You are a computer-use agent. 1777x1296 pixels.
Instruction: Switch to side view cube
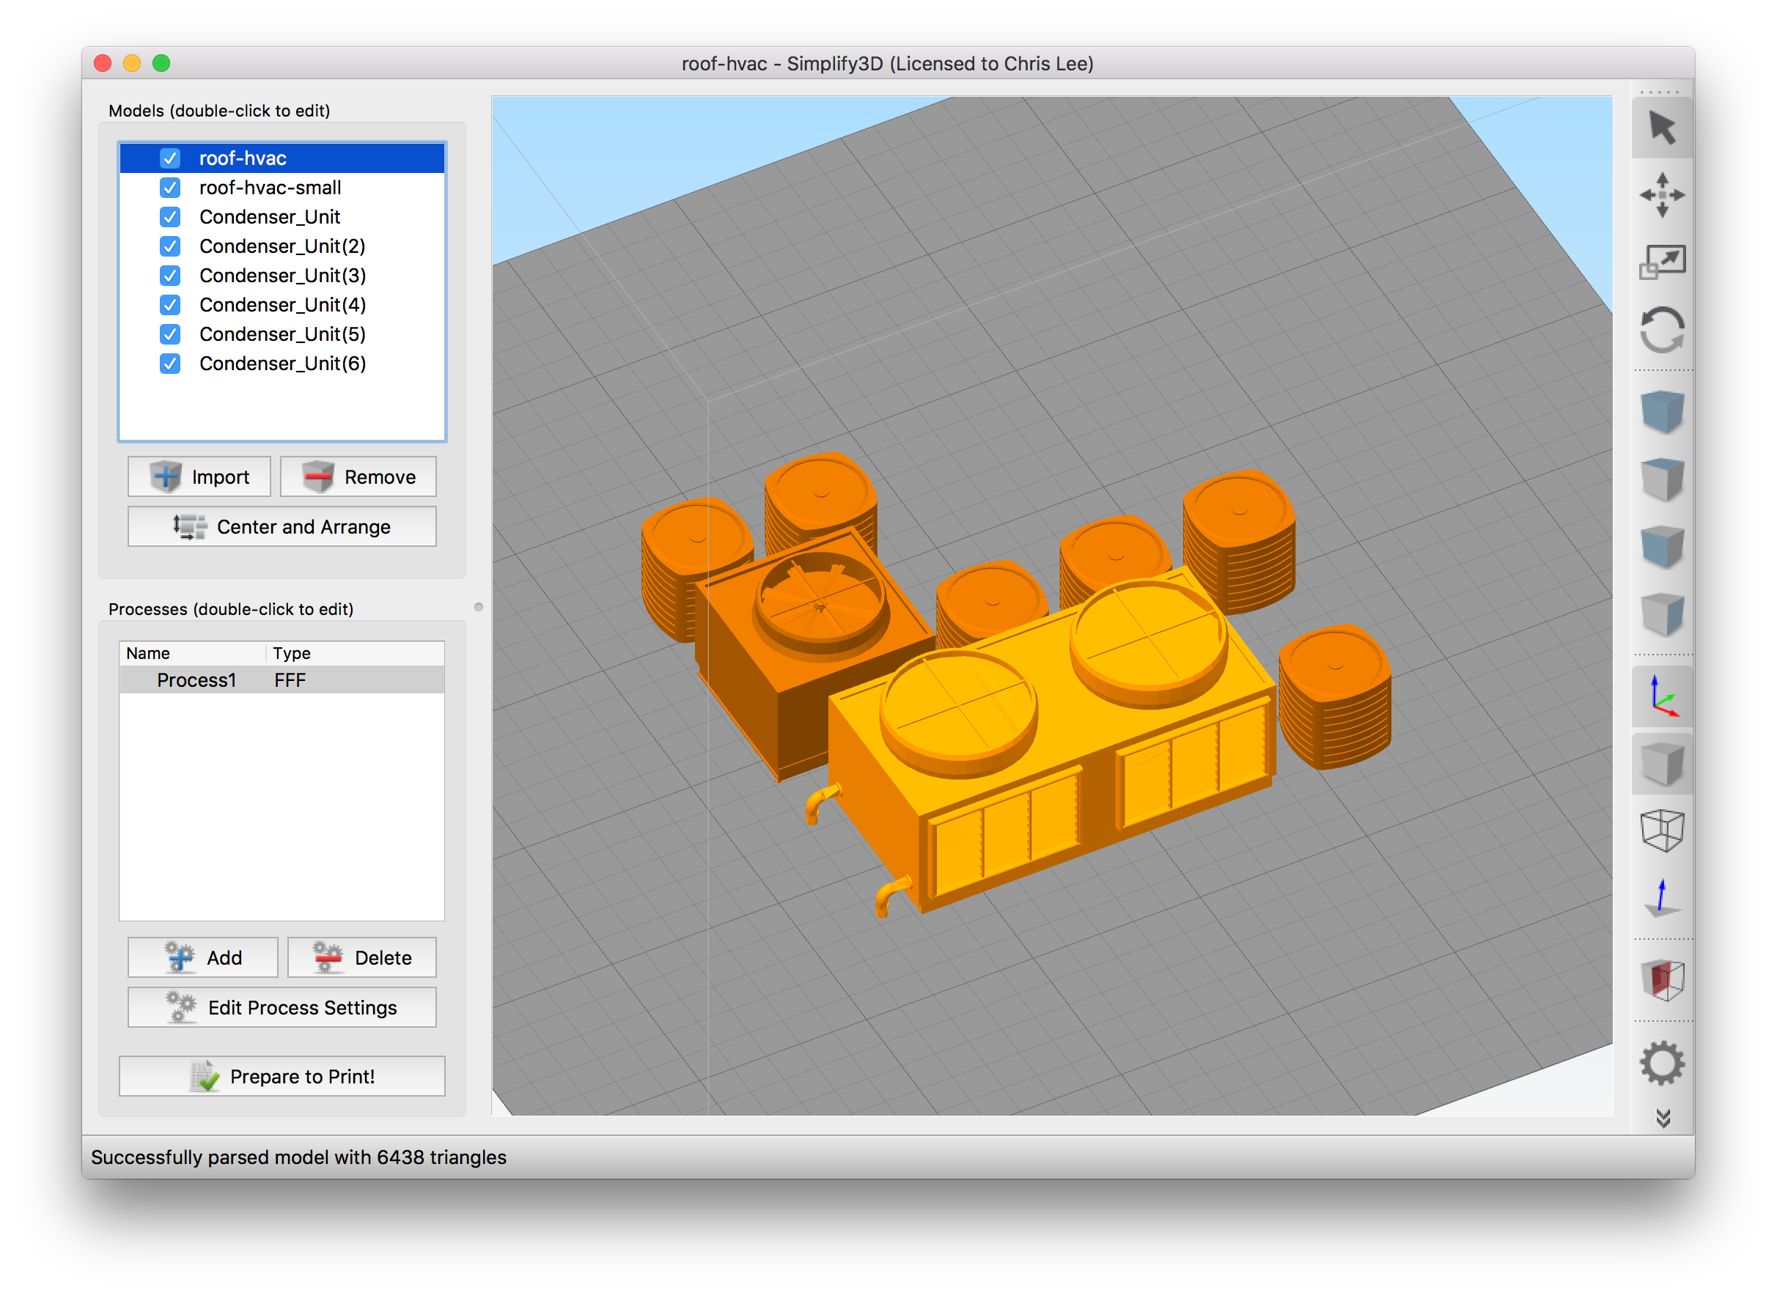(1662, 614)
